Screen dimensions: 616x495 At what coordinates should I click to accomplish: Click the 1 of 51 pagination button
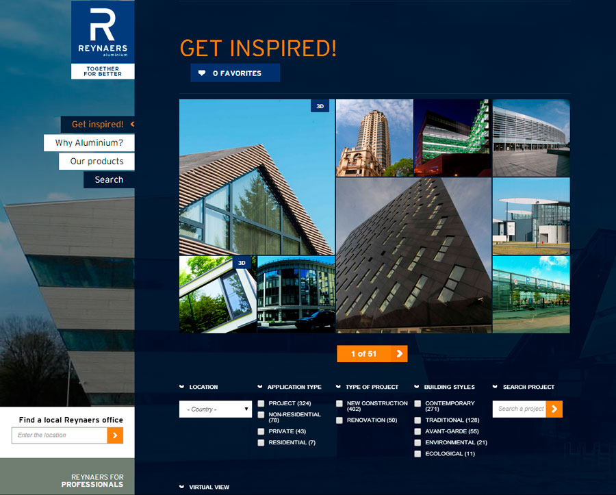coord(372,353)
